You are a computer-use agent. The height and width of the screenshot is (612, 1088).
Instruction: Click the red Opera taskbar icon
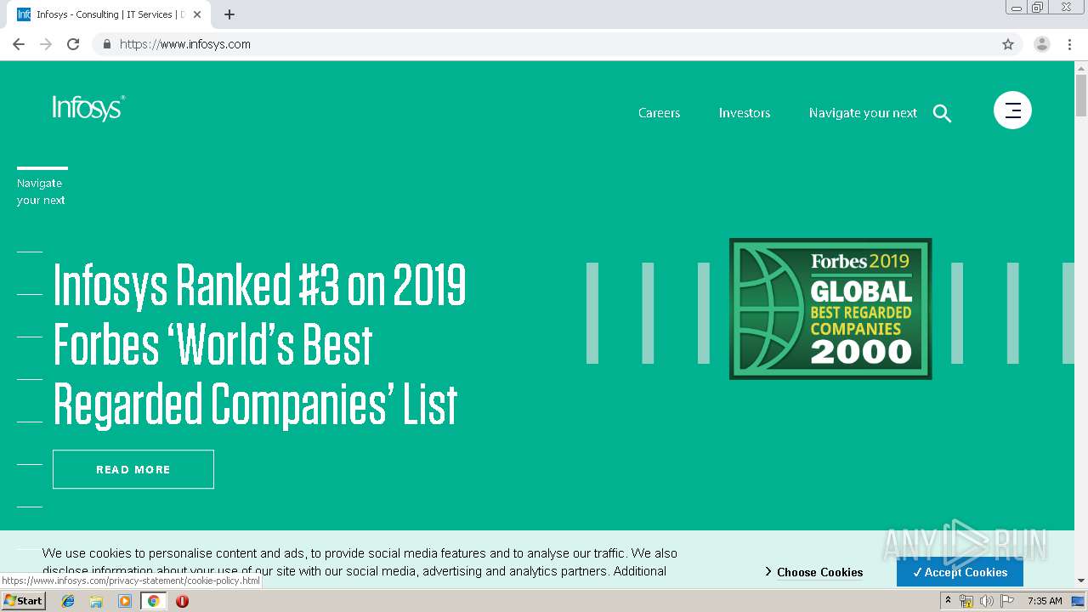point(182,601)
